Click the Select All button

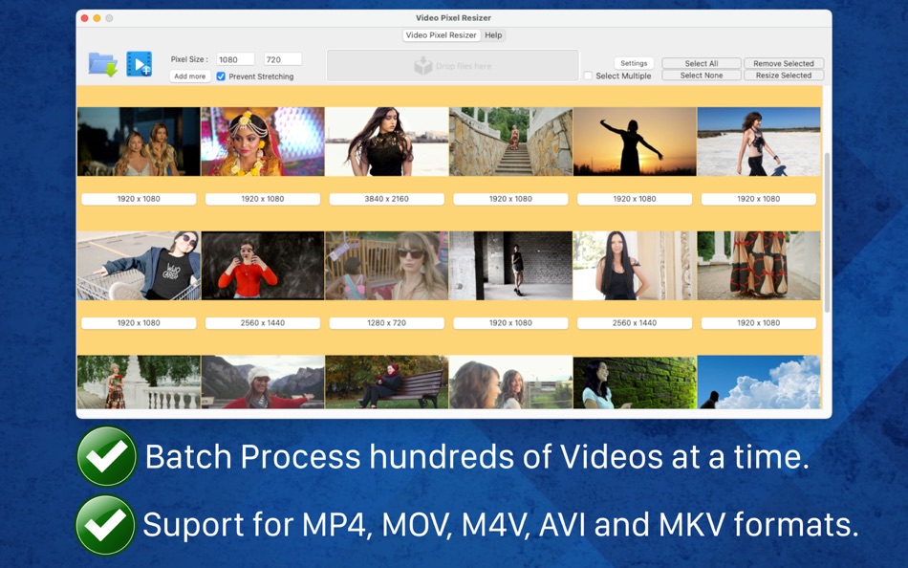[702, 64]
